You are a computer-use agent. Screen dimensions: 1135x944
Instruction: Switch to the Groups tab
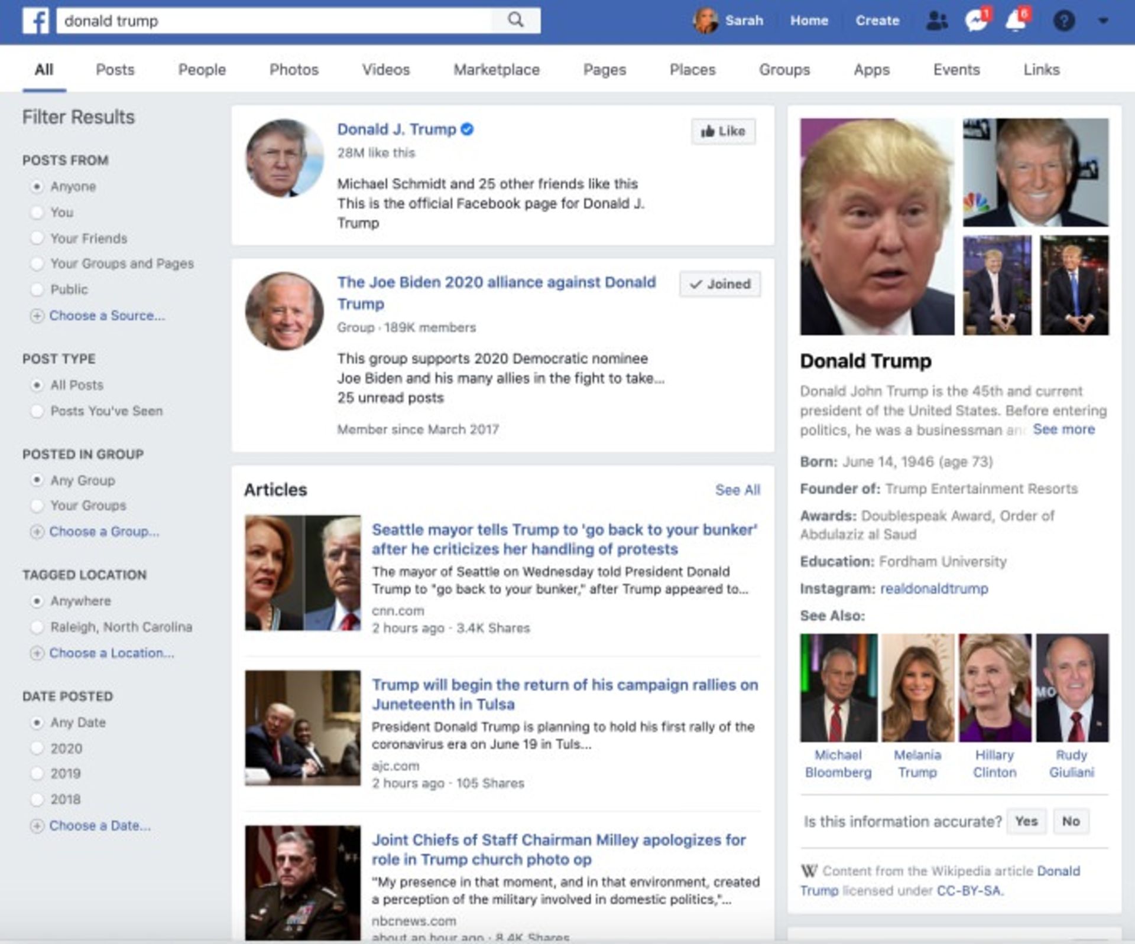[784, 69]
